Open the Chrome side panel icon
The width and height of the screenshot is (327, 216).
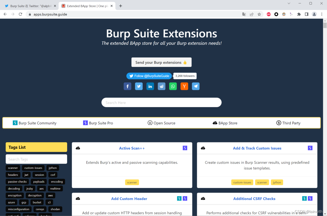pos(307,14)
